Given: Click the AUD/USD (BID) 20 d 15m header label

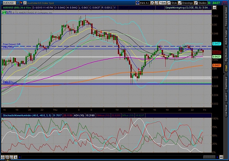Looking at the screenshot, I should click(17, 8).
